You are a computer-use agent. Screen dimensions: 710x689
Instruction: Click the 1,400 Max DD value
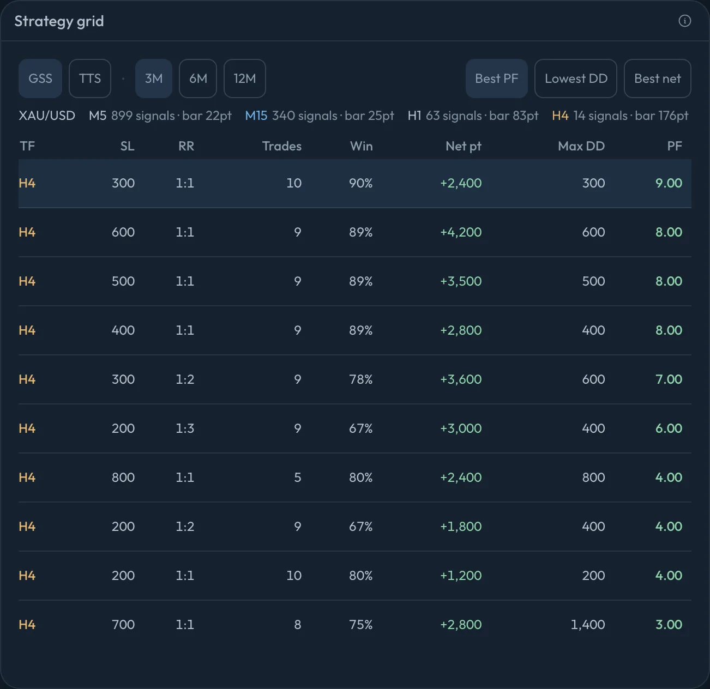[x=588, y=625]
